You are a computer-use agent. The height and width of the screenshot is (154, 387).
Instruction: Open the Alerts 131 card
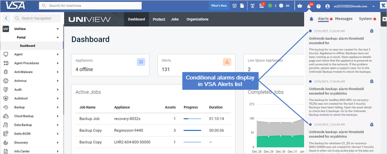(197, 65)
